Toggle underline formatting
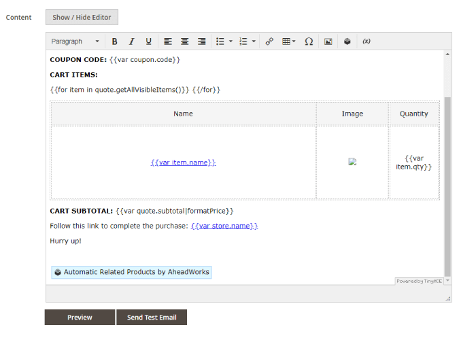The image size is (476, 340). 148,41
